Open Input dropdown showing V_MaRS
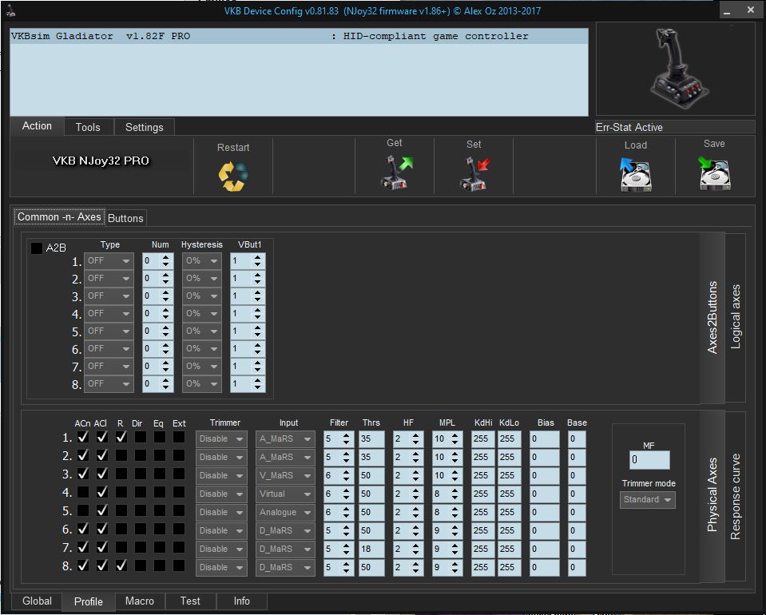 (x=285, y=475)
